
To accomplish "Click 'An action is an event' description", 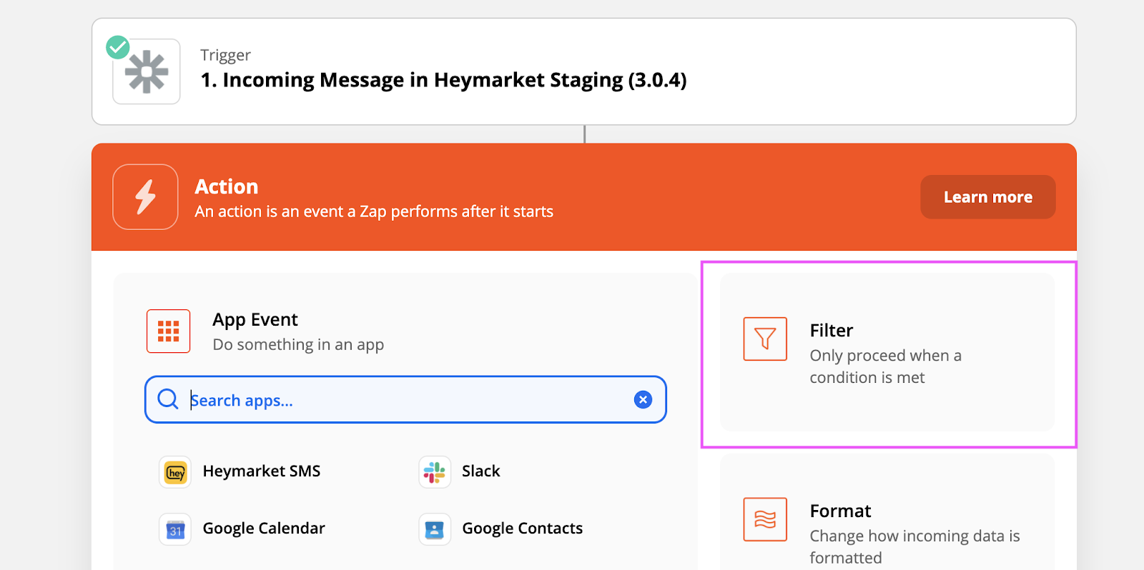I will click(x=374, y=211).
